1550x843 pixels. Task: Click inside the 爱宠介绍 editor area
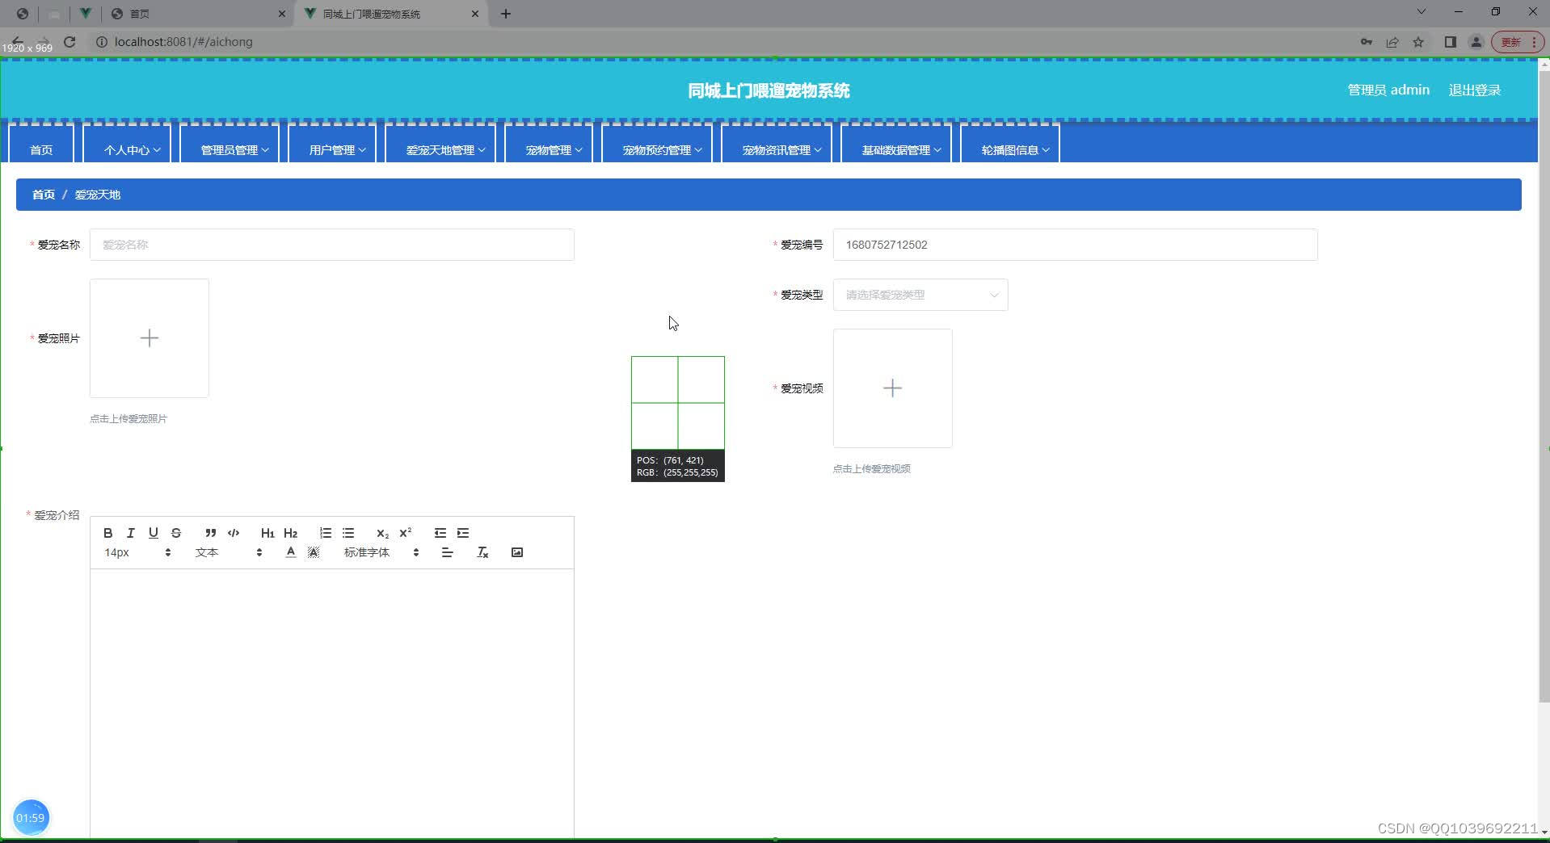pyautogui.click(x=332, y=702)
